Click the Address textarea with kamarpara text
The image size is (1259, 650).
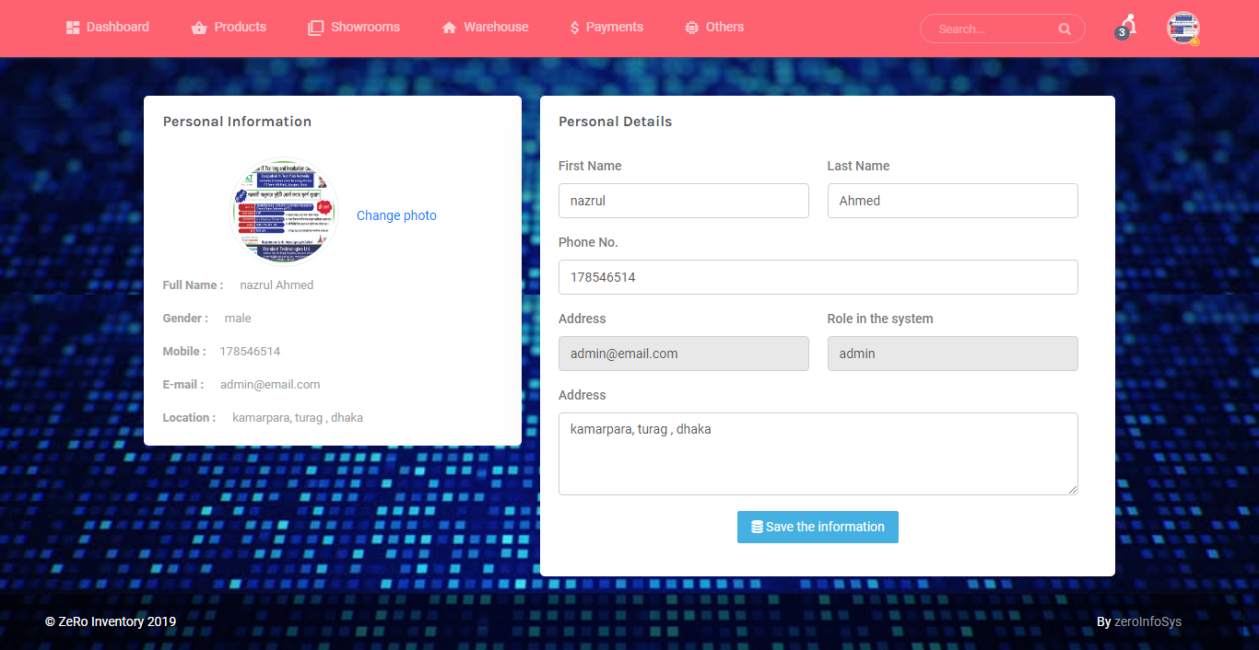[x=818, y=453]
